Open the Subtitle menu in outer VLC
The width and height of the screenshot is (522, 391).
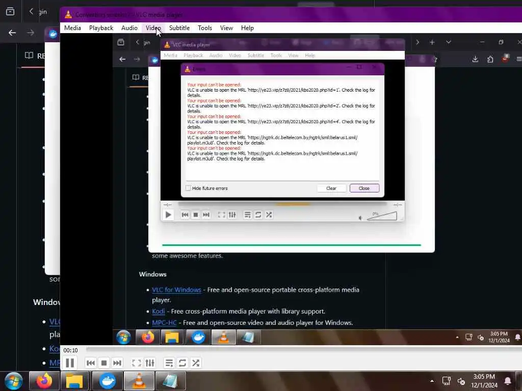[x=179, y=28]
